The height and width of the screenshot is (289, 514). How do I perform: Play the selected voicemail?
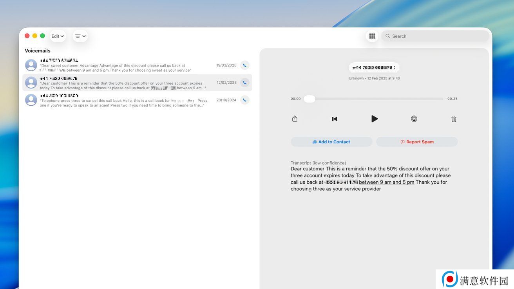[374, 119]
